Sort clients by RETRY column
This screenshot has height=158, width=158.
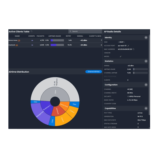pos(68,36)
